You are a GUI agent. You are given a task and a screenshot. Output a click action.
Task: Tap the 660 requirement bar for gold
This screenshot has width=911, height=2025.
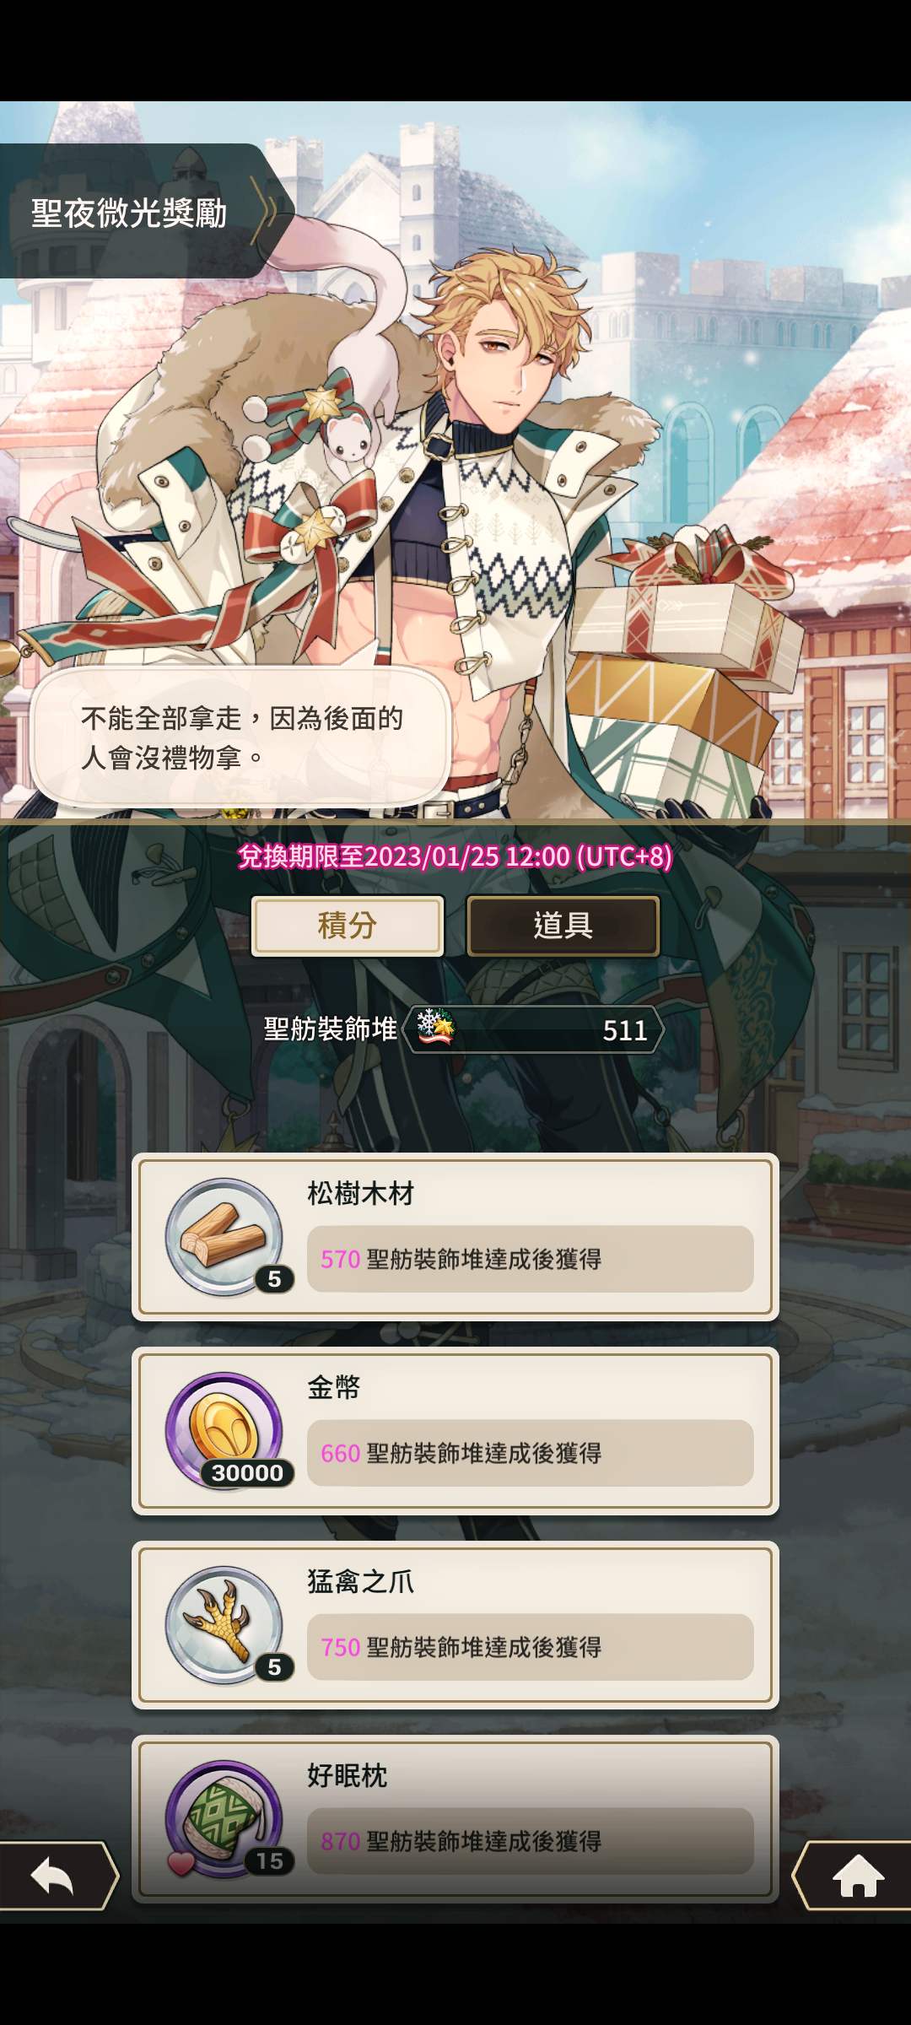click(x=530, y=1453)
